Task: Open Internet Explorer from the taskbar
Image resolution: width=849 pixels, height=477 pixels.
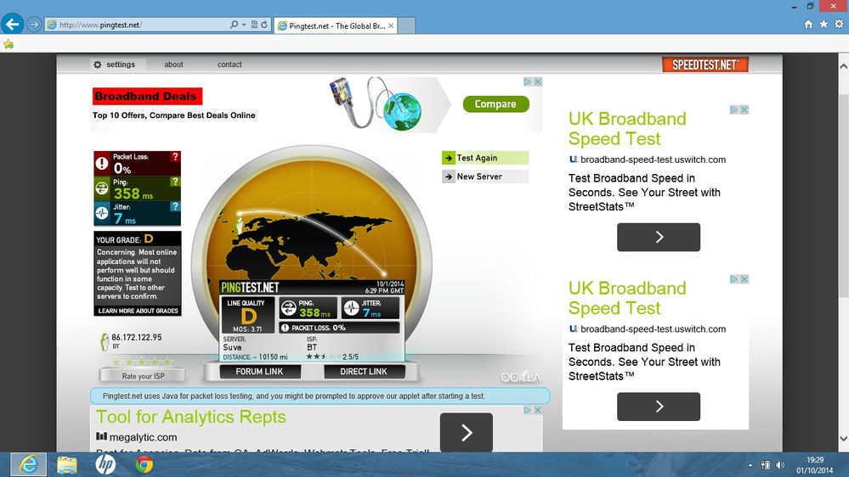Action: coord(29,464)
